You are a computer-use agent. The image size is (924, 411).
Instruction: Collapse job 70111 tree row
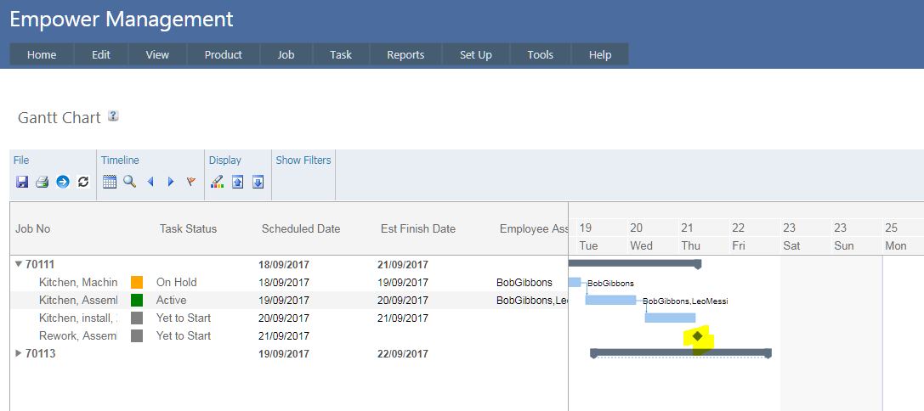(19, 264)
